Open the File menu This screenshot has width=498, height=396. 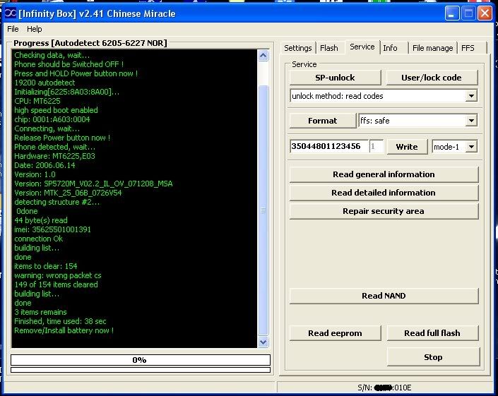pyautogui.click(x=13, y=29)
